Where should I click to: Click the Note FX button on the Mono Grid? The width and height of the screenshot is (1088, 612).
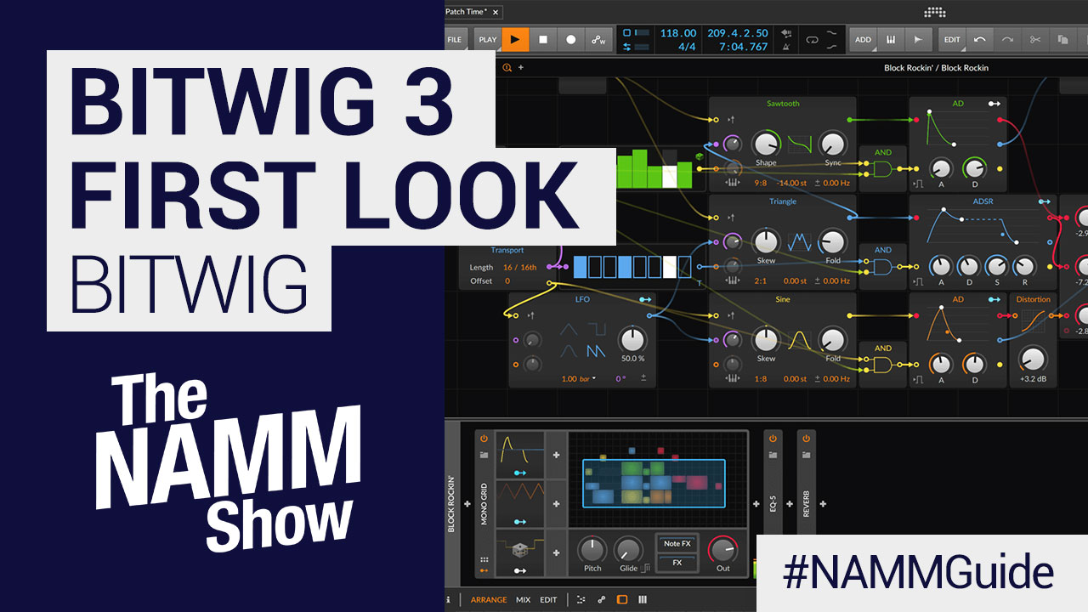678,544
